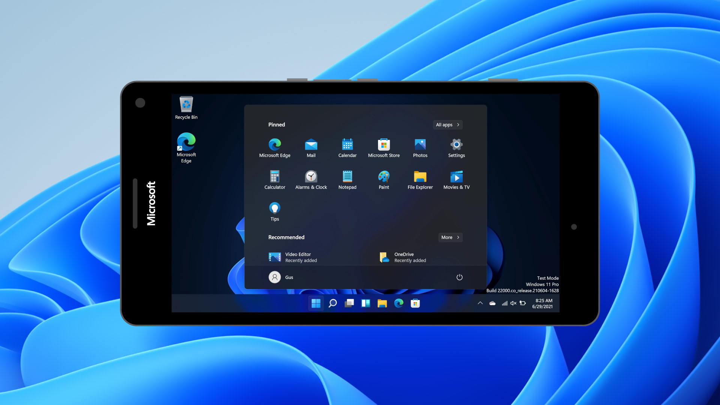Viewport: 720px width, 405px height.
Task: Show hidden tray icons chevron
Action: (x=480, y=303)
